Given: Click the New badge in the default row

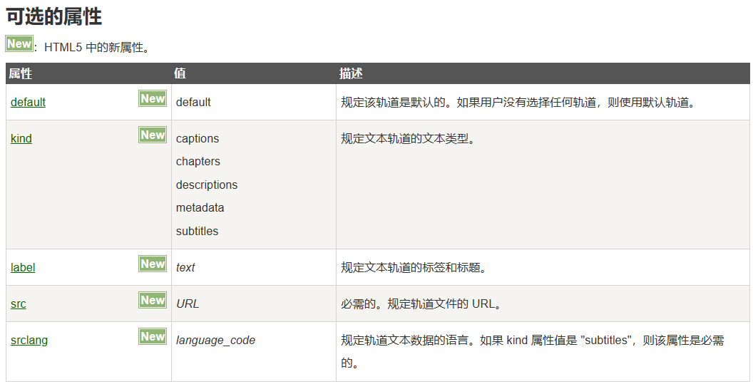Looking at the screenshot, I should [x=153, y=99].
